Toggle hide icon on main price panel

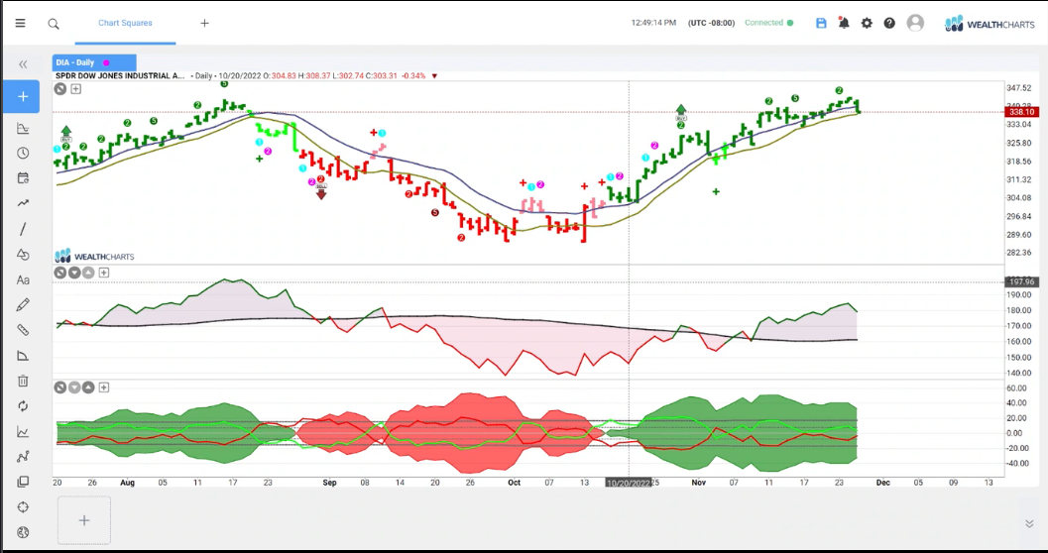60,89
